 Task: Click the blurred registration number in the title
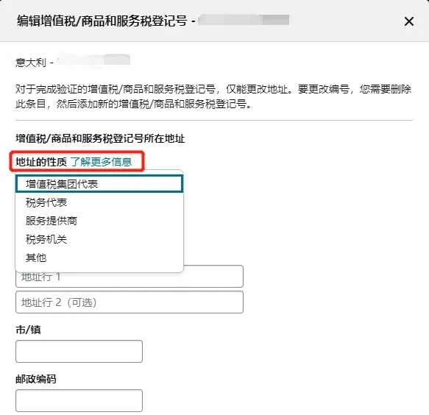tap(244, 21)
